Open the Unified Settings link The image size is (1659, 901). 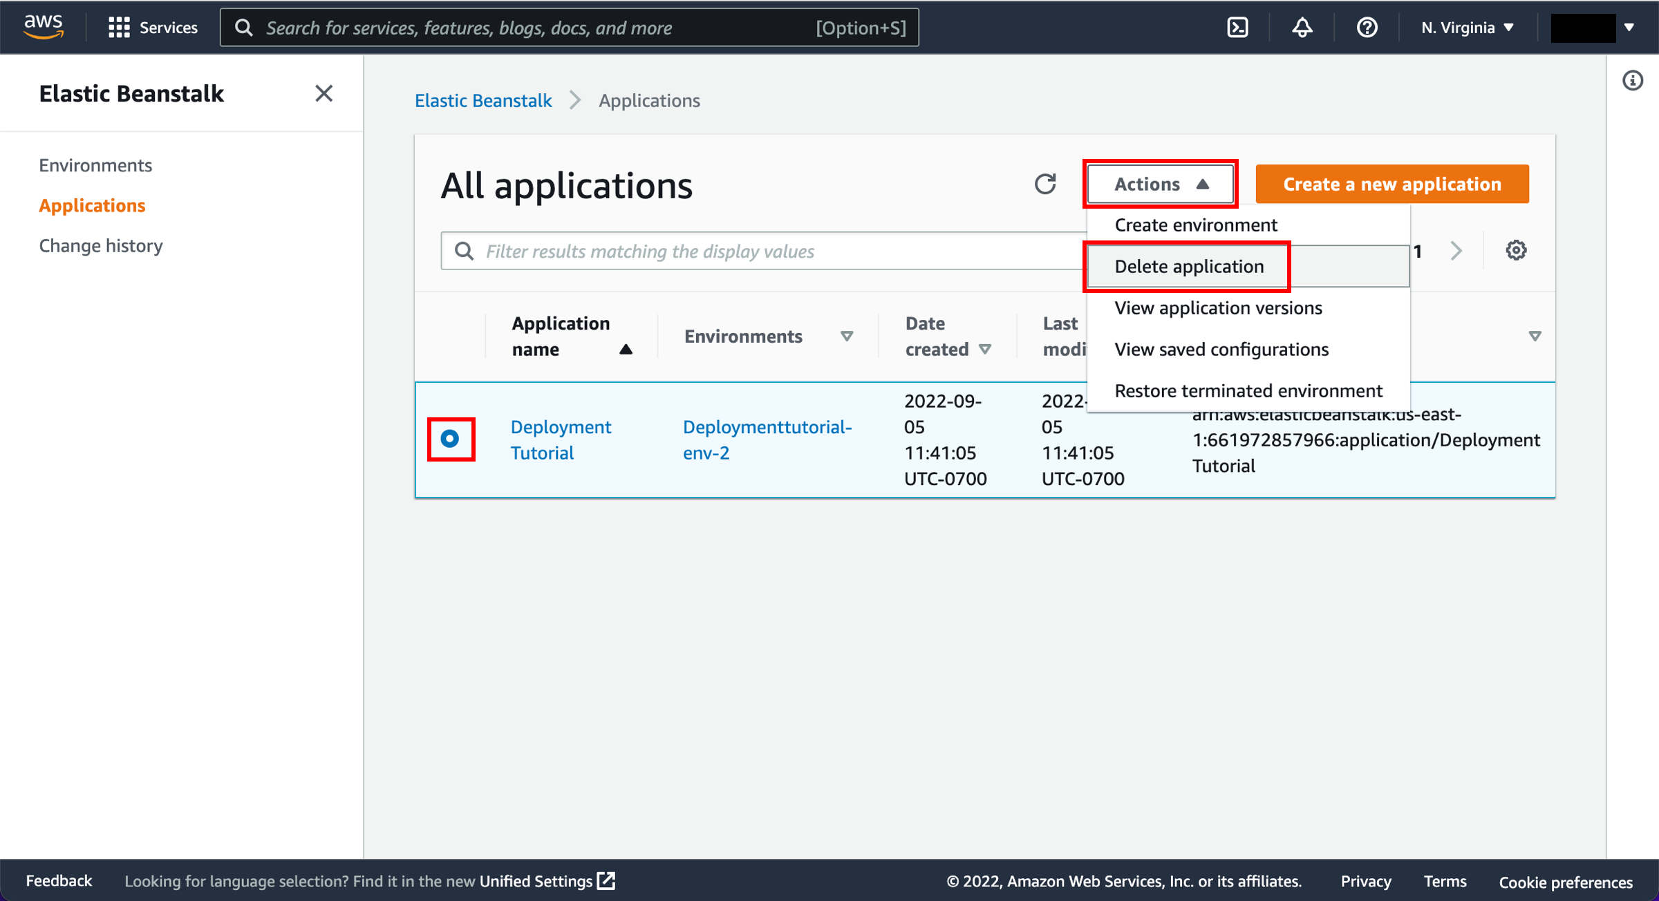coord(536,881)
